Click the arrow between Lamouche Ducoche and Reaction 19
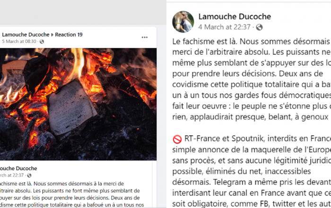 point(52,35)
